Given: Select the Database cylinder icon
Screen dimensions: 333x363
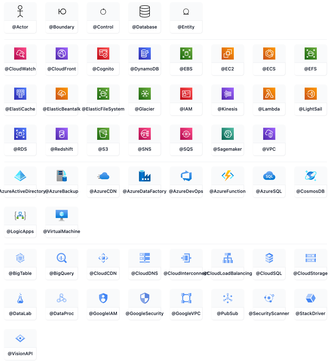Looking at the screenshot, I should (145, 12).
